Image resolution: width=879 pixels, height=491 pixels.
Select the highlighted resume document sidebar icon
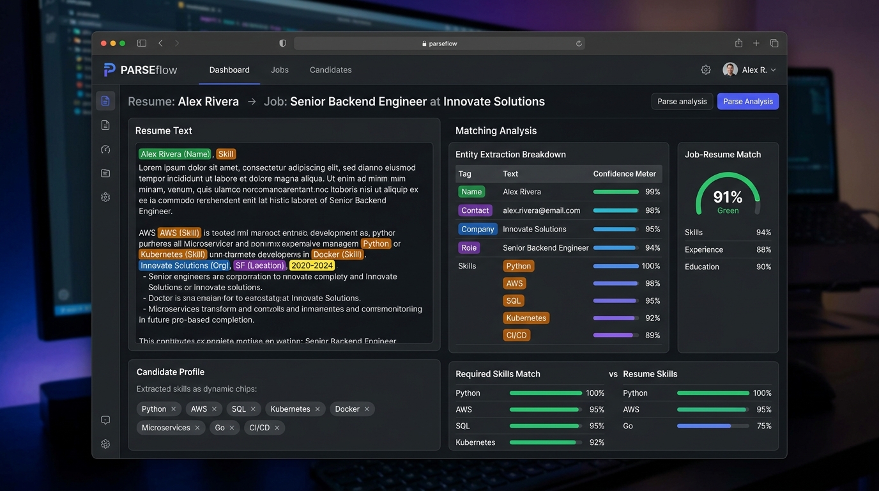pyautogui.click(x=105, y=101)
